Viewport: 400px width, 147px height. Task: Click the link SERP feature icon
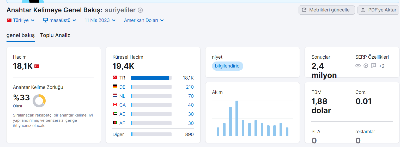pyautogui.click(x=358, y=66)
